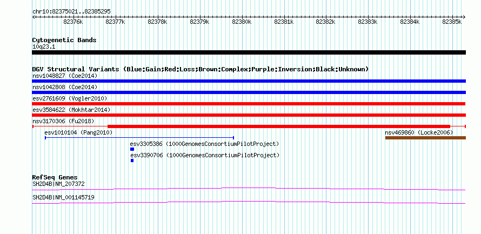481x234 pixels.
Task: Click the 82385k ruler tick label
Action: (x=452, y=22)
